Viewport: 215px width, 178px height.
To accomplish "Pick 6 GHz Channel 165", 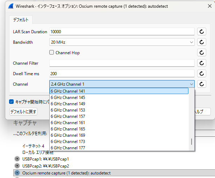I will click(119, 129).
